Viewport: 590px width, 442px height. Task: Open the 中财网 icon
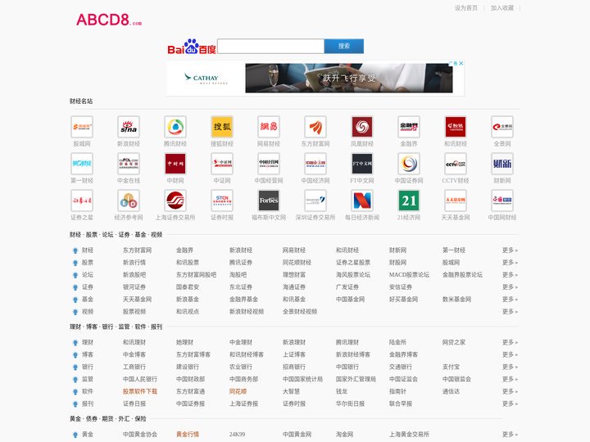coord(175,164)
